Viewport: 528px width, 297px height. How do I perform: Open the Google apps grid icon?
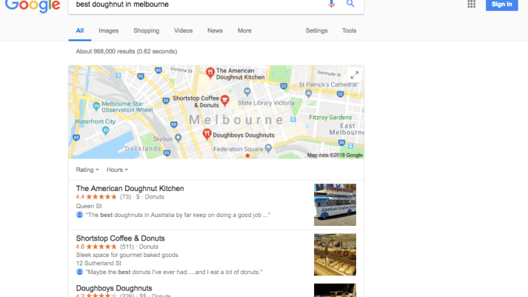tap(471, 4)
